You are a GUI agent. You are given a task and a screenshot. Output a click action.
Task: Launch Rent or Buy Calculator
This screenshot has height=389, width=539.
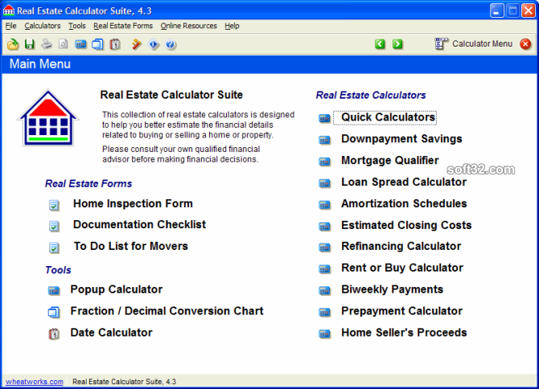[402, 268]
